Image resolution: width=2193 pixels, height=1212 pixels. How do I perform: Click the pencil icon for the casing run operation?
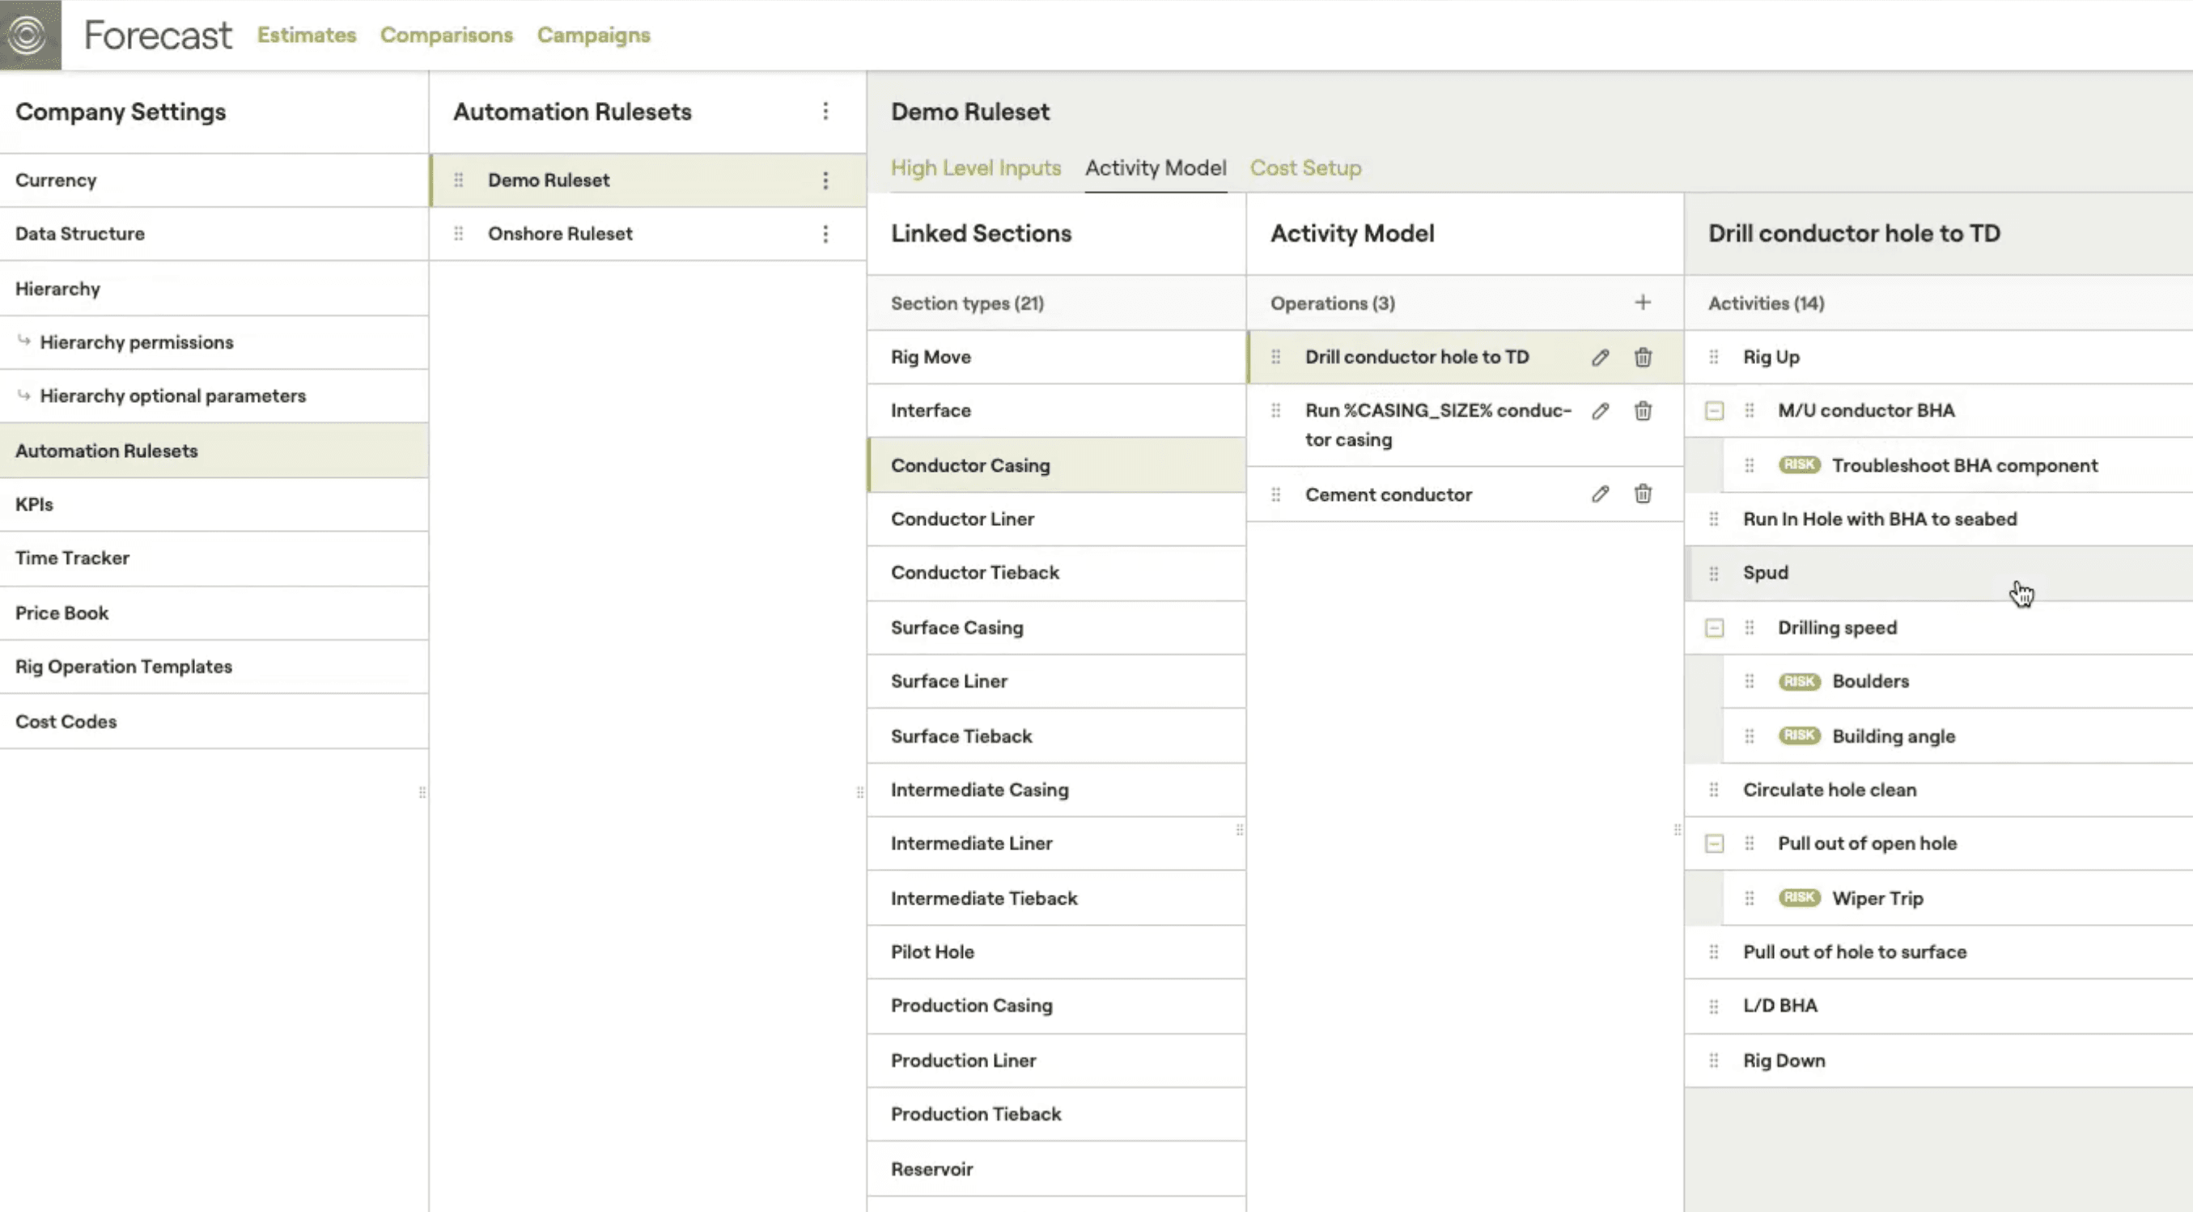pyautogui.click(x=1600, y=411)
